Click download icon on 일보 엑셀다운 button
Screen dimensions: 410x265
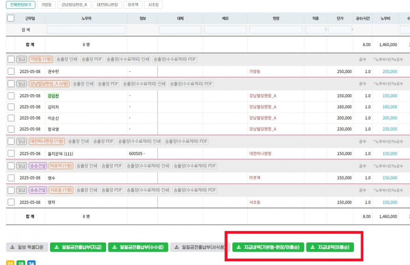[x=13, y=248]
